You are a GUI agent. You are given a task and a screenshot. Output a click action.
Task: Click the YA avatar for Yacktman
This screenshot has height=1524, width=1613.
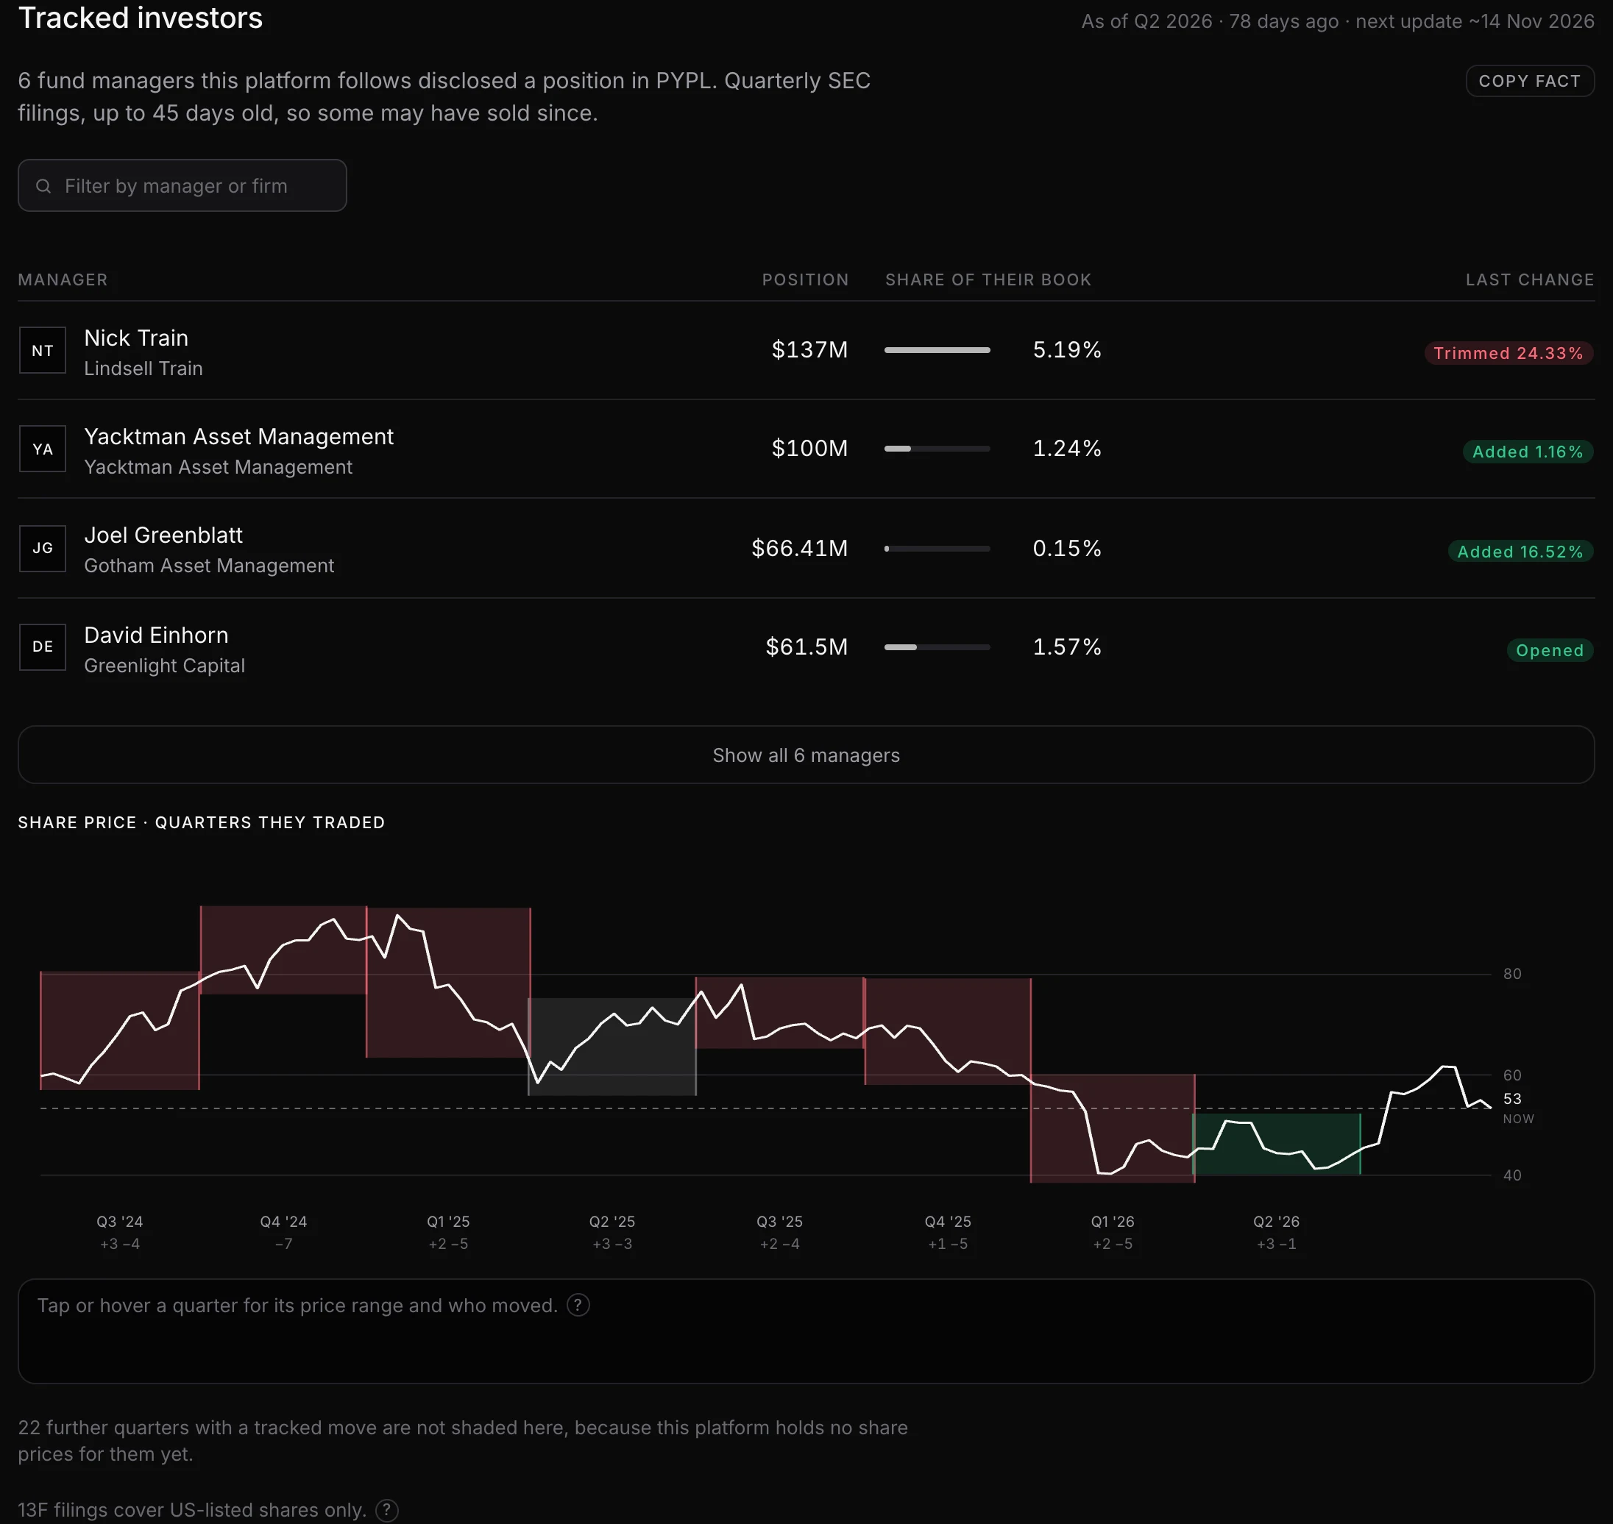[x=42, y=449]
